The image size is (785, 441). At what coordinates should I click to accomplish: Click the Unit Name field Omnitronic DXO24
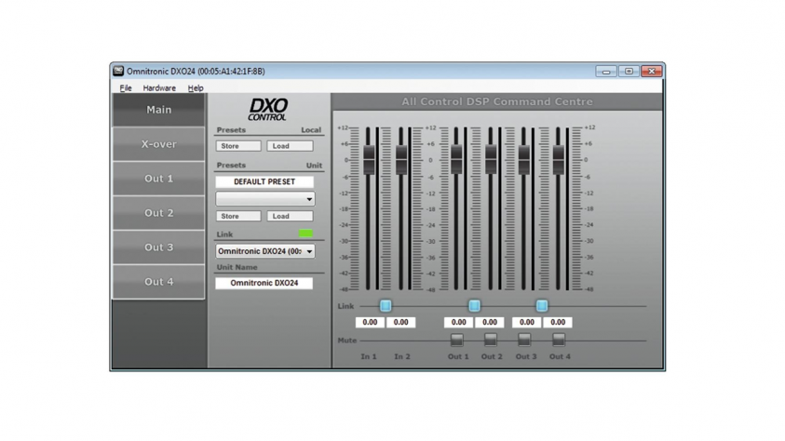pyautogui.click(x=264, y=283)
